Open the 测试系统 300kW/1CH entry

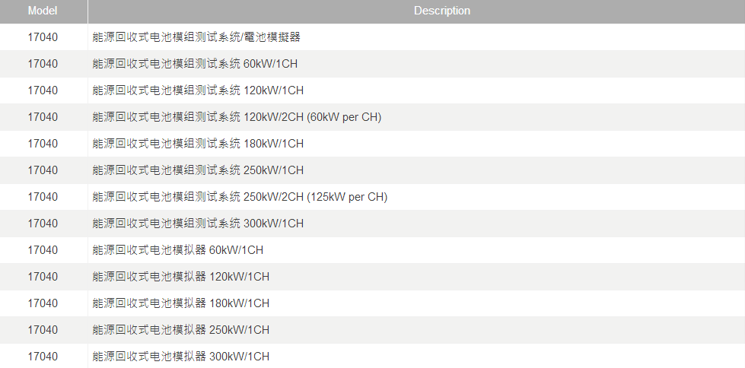(198, 223)
